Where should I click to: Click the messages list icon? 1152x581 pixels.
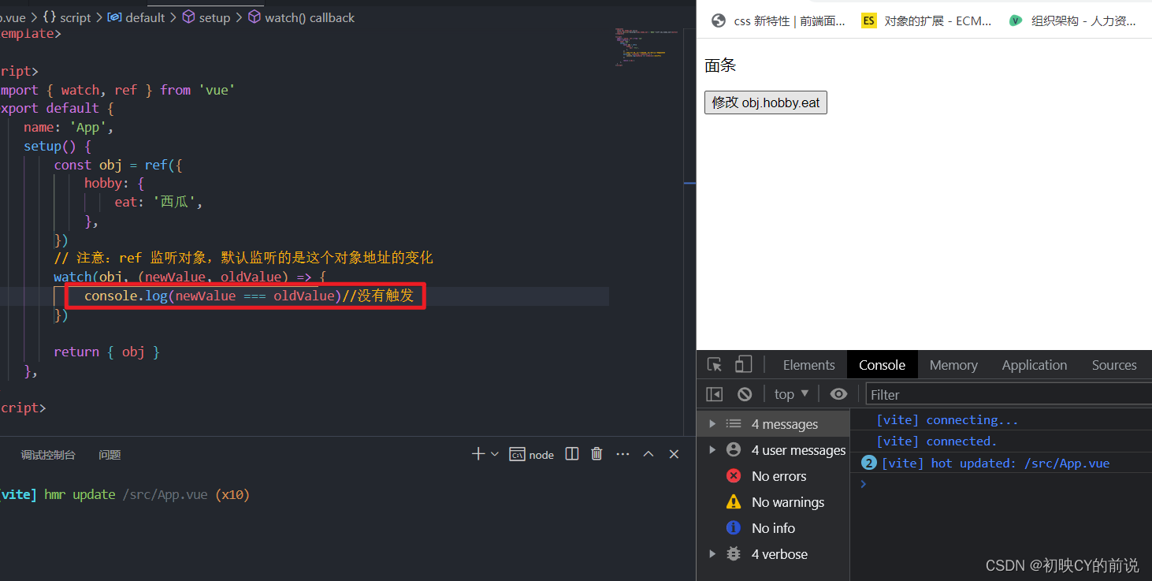(734, 424)
